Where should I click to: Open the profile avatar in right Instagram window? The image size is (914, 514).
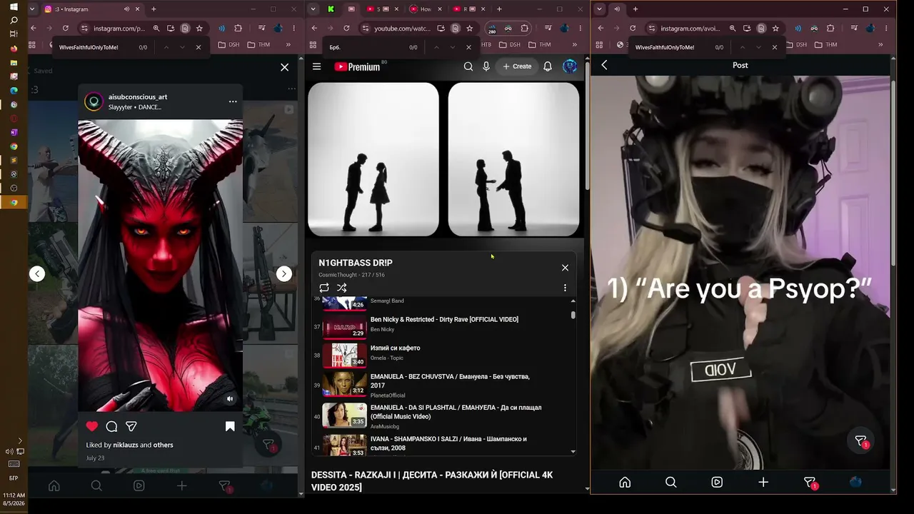coord(855,482)
